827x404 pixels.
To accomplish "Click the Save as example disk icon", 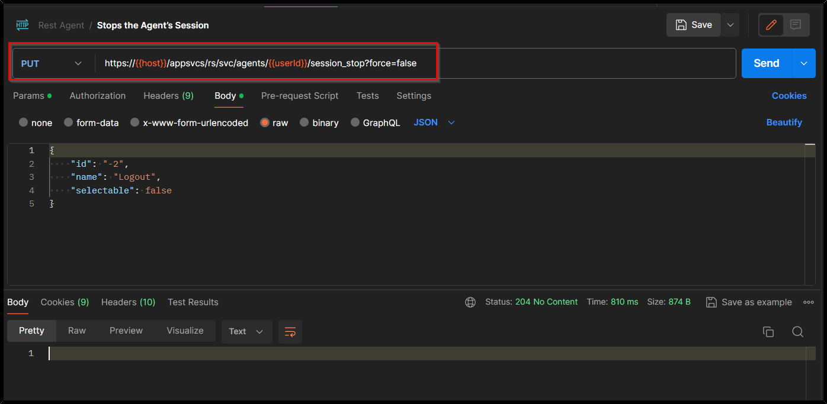I will pos(711,302).
